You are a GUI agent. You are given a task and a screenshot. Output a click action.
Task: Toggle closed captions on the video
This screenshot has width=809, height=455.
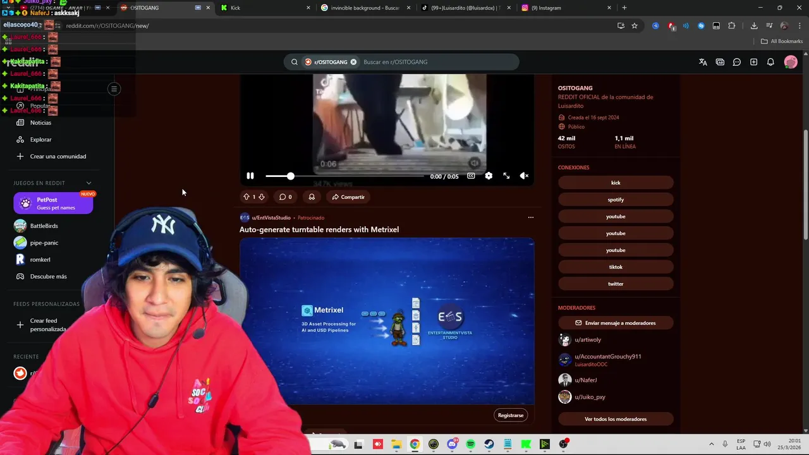click(471, 176)
